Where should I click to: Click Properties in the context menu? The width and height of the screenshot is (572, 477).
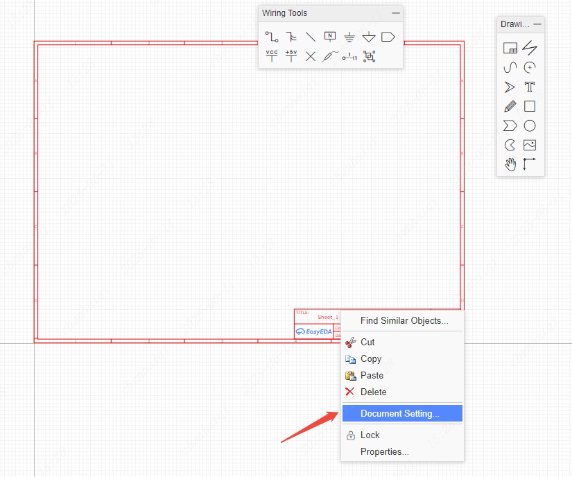pyautogui.click(x=384, y=452)
